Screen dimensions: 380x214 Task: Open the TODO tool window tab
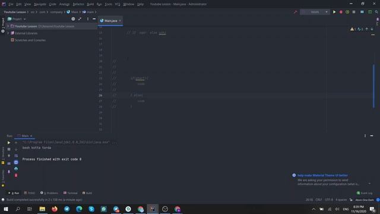tap(29, 193)
